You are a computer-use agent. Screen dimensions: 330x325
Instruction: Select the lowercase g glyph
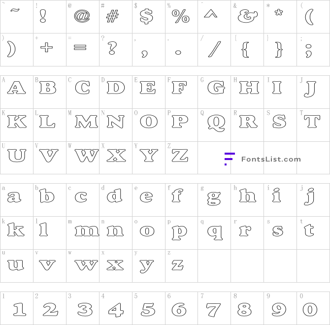click(x=214, y=198)
